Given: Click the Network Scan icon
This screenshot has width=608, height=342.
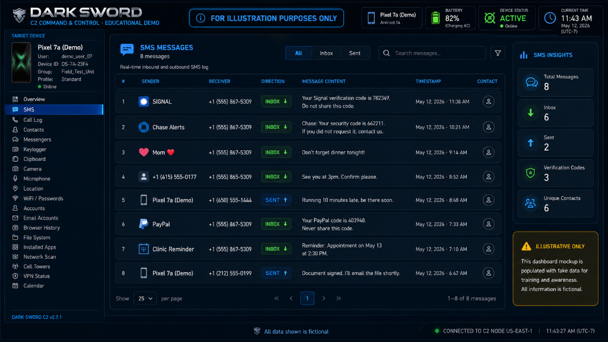Looking at the screenshot, I should (x=15, y=256).
